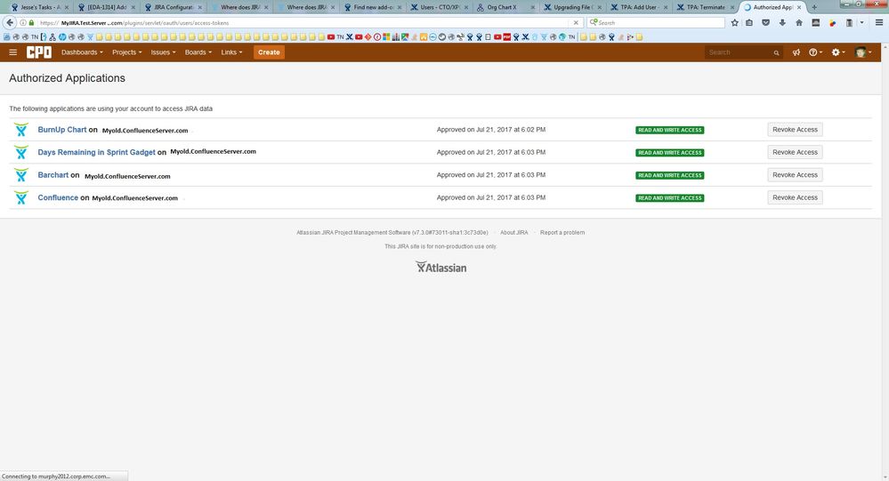Open the Barchart application link
The height and width of the screenshot is (481, 889).
(x=53, y=175)
